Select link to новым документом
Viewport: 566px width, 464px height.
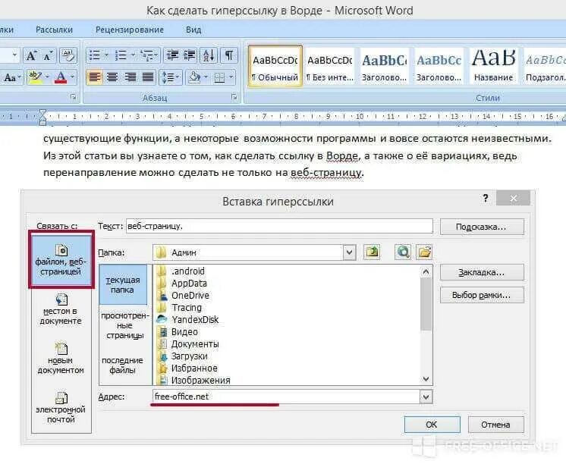61,359
